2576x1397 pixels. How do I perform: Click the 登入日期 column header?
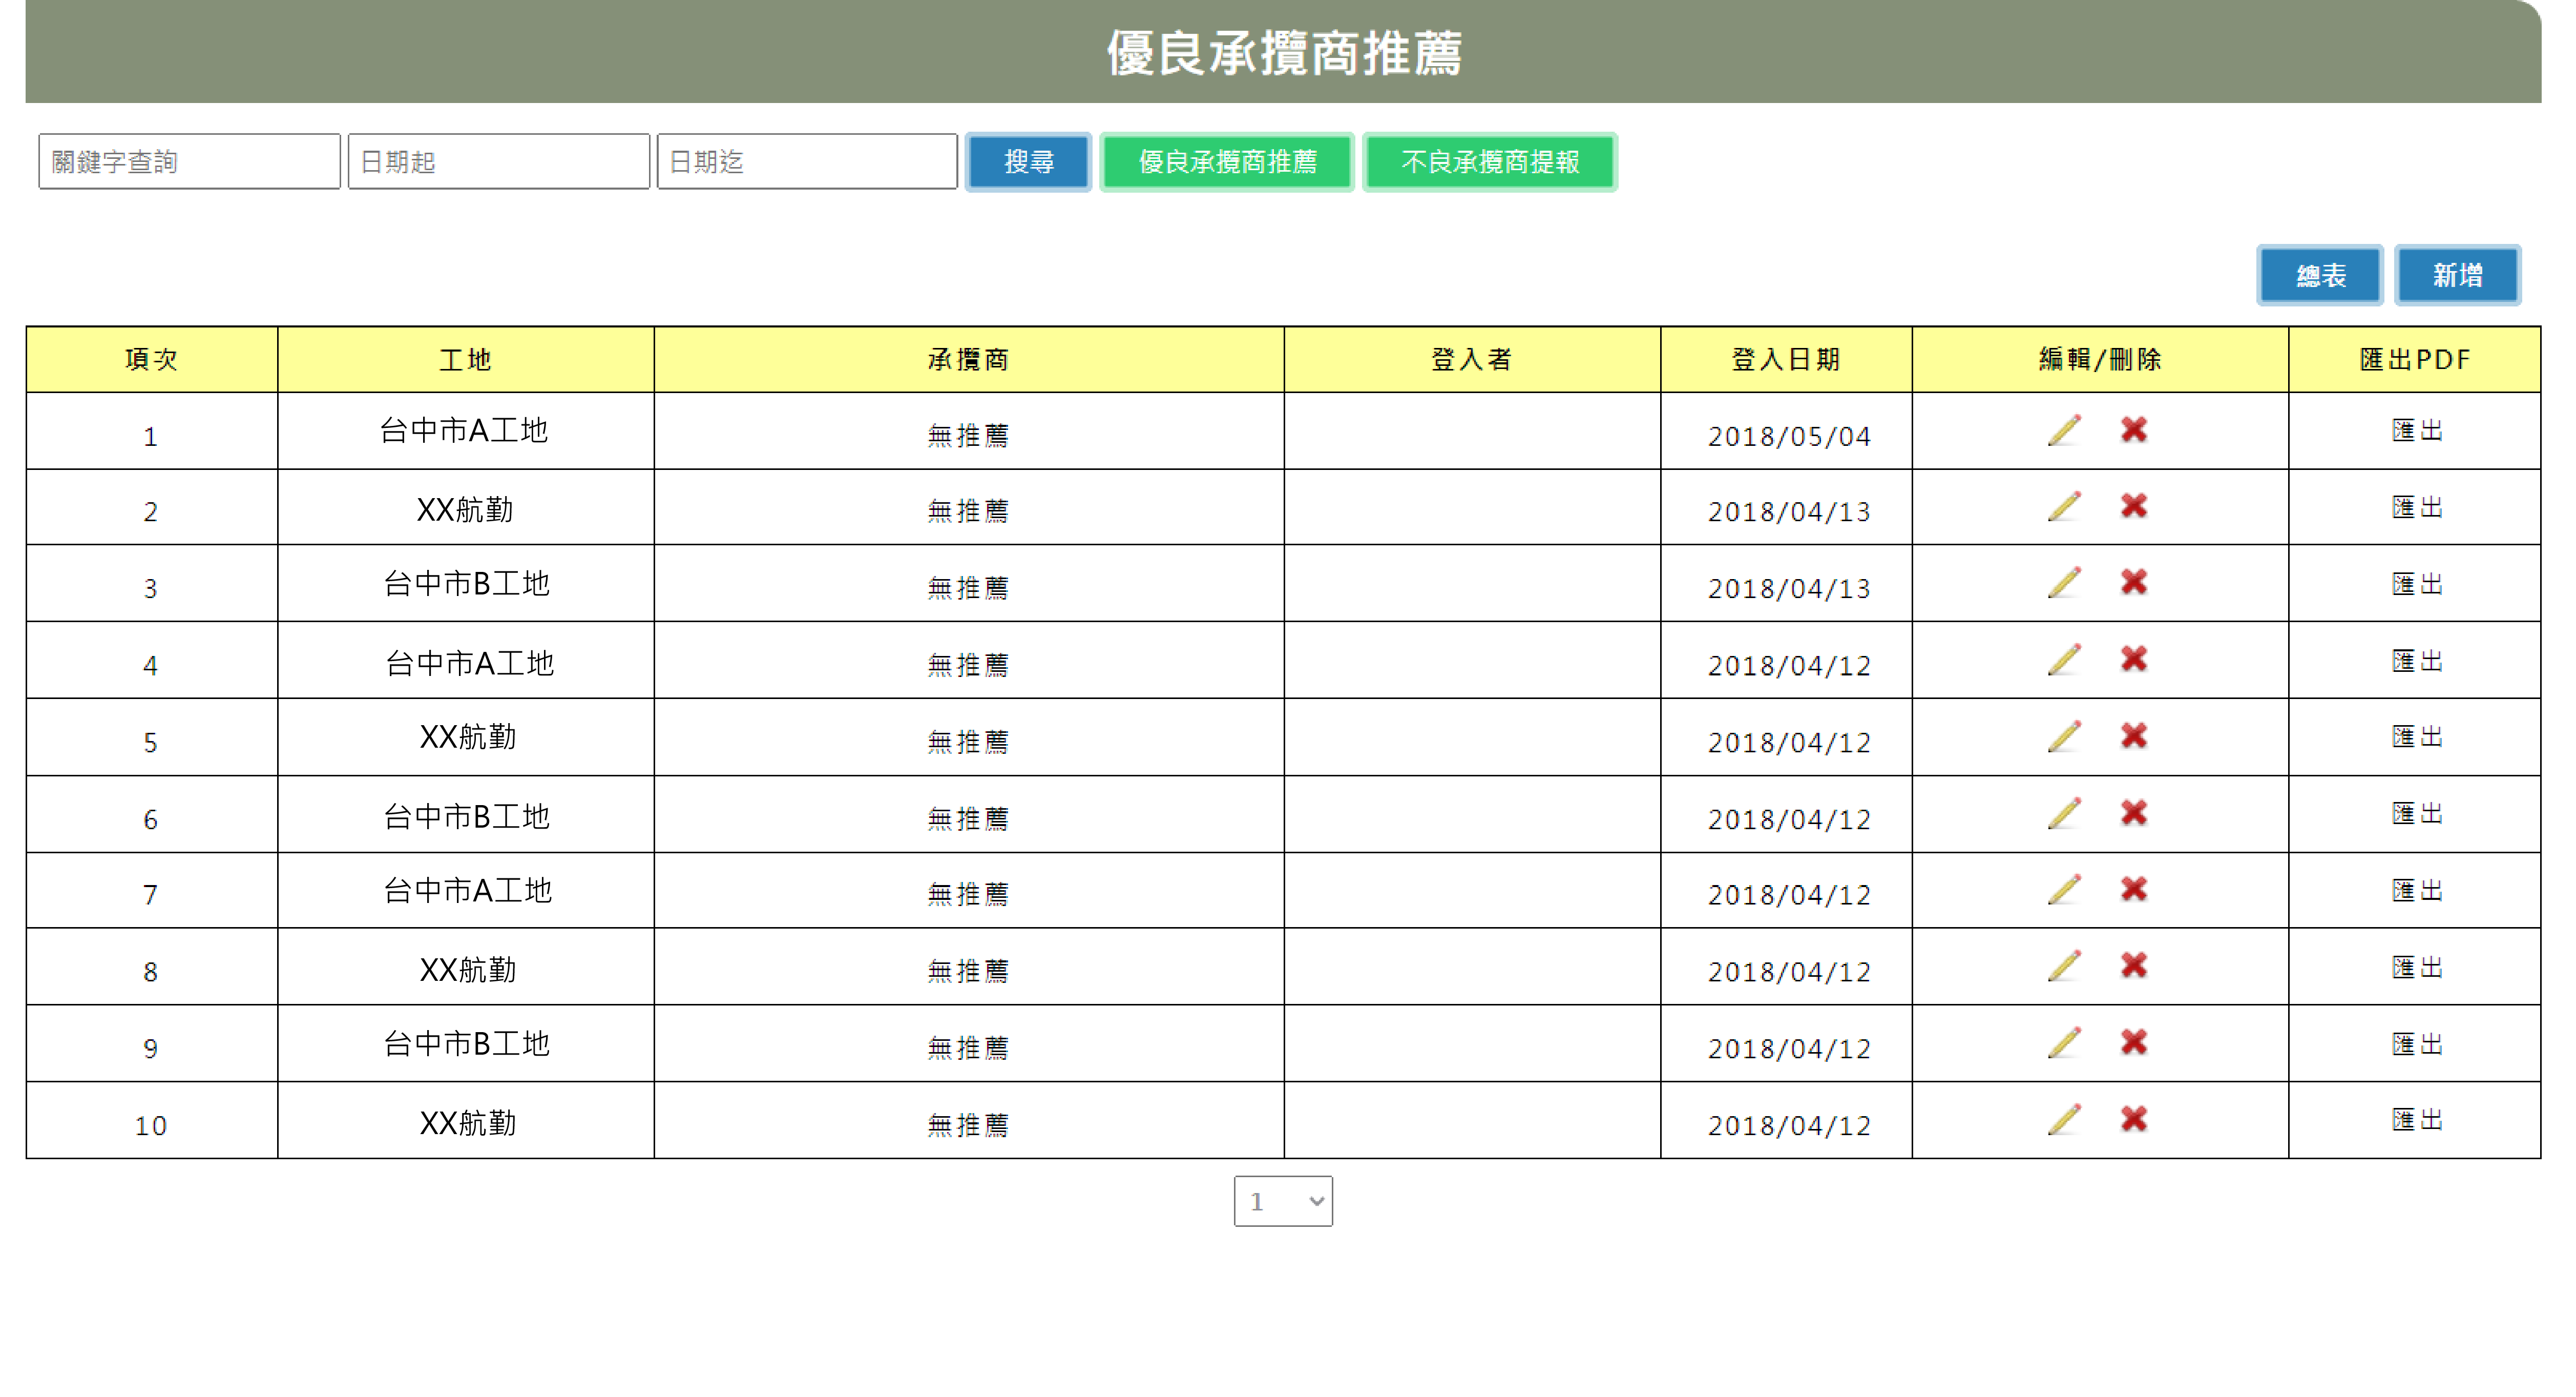(x=1786, y=359)
